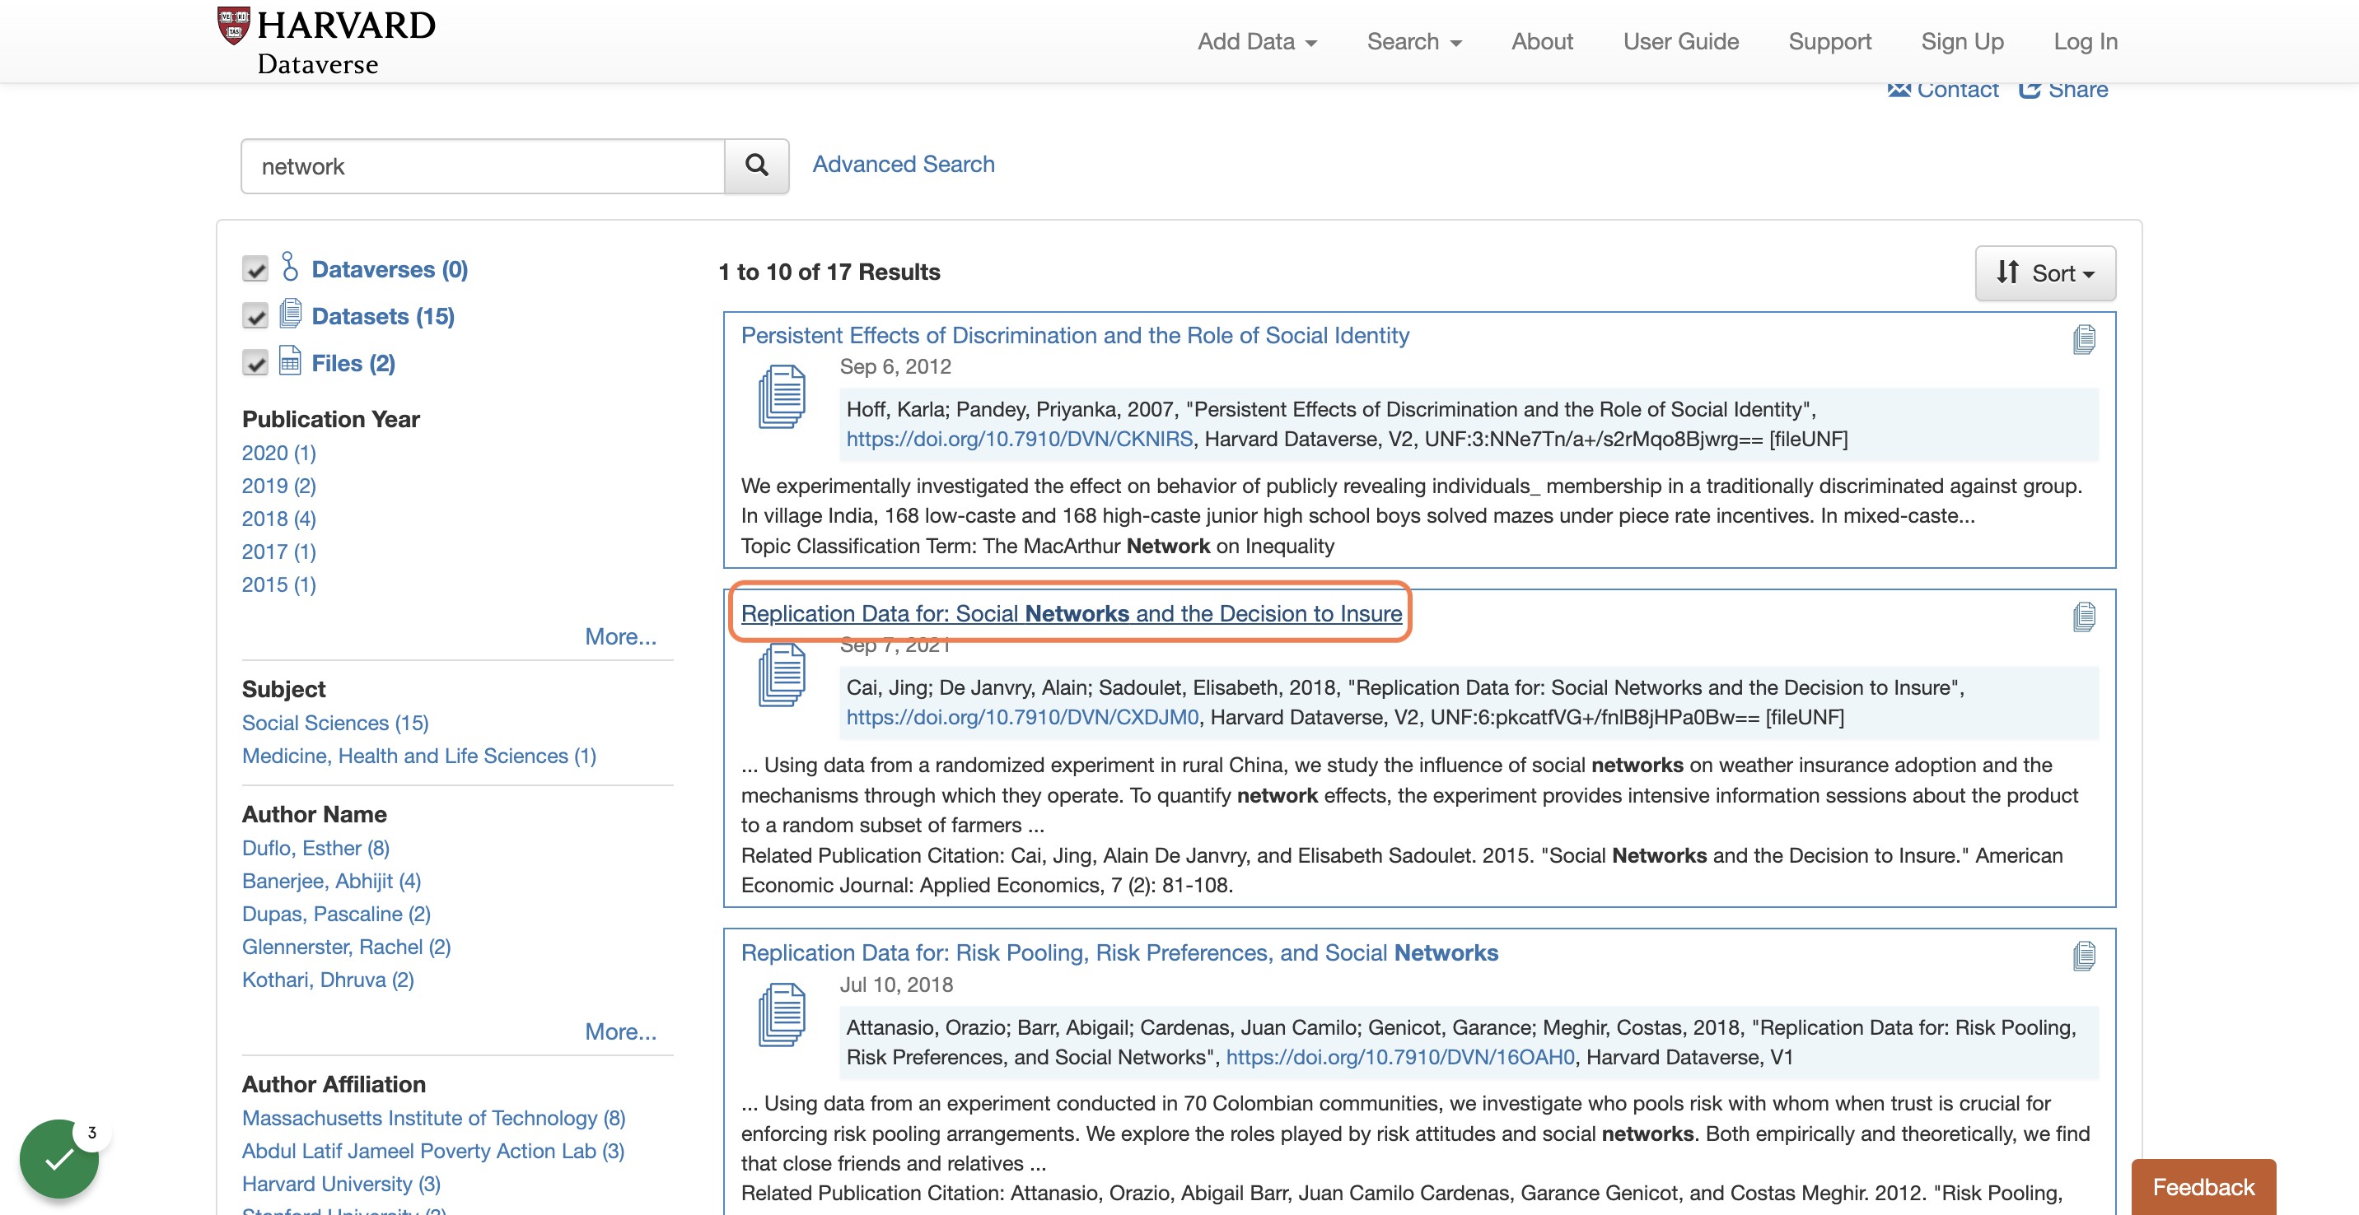
Task: Open Risk Pooling, Risk Preferences dataset title
Action: (1119, 952)
